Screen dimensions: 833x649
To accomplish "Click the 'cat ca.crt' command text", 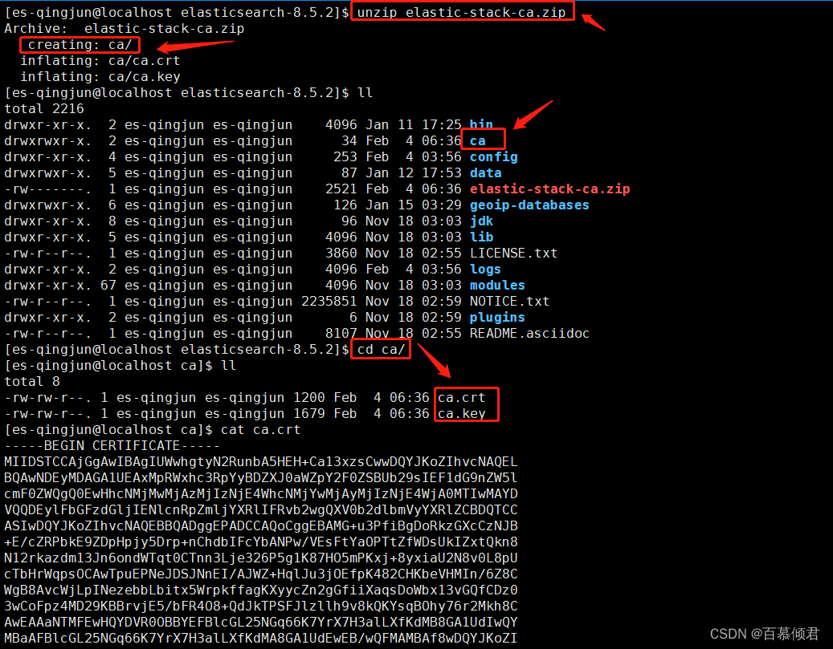I will (260, 430).
